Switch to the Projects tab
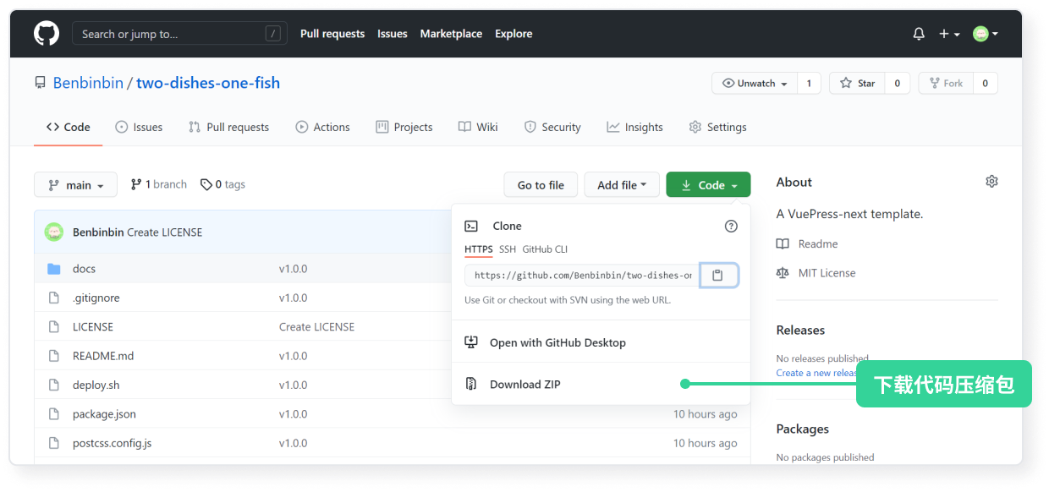Image resolution: width=1049 pixels, height=492 pixels. point(404,127)
